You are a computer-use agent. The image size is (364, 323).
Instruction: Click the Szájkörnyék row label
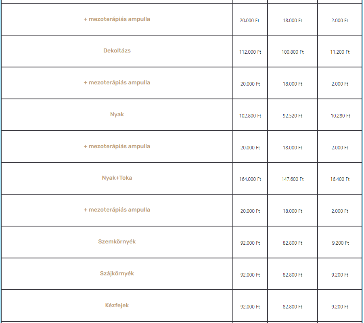click(x=117, y=273)
